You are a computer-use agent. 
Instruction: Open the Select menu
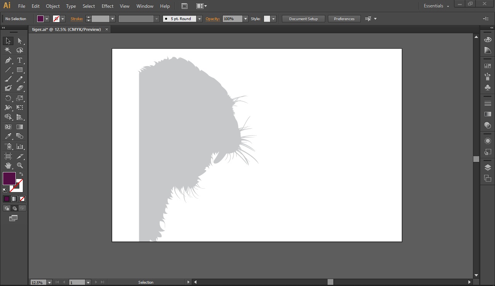(89, 6)
